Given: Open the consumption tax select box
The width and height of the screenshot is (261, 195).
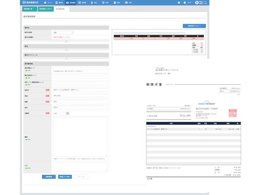Looking at the screenshot, I should pyautogui.click(x=61, y=113).
